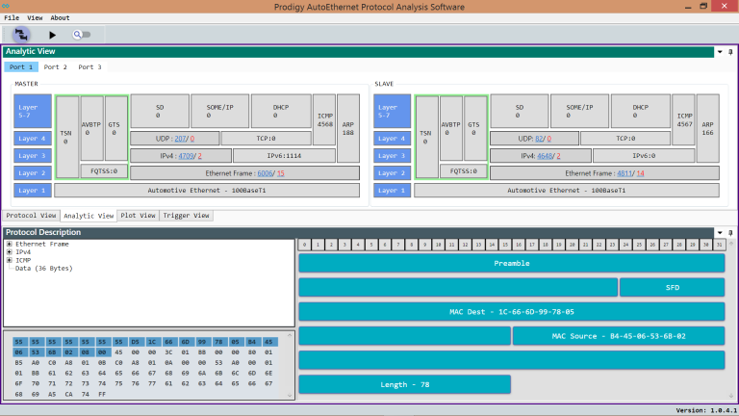The width and height of the screenshot is (739, 416).
Task: Click the Preamble field bar
Action: pos(512,263)
